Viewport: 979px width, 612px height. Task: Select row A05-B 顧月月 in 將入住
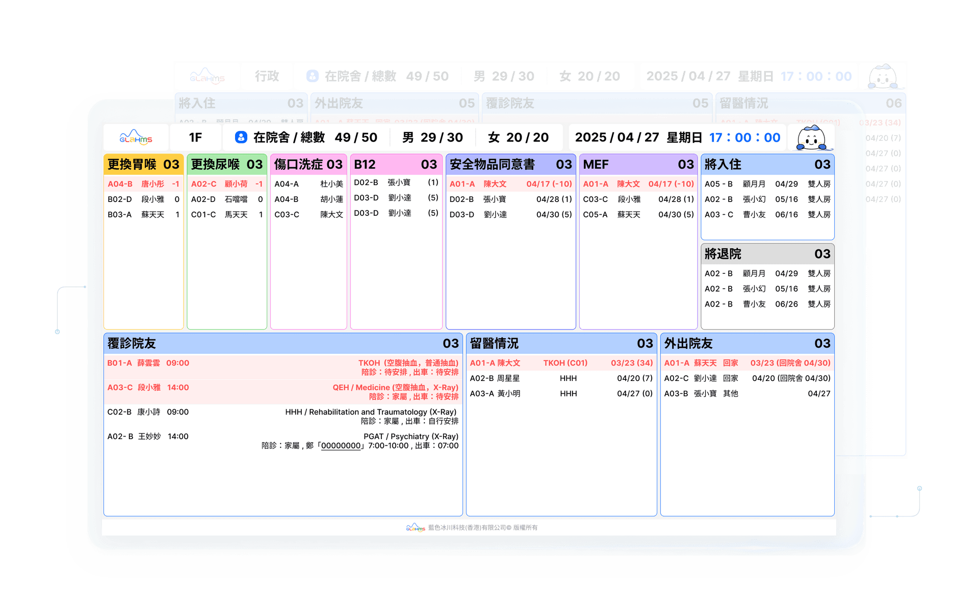pos(767,184)
